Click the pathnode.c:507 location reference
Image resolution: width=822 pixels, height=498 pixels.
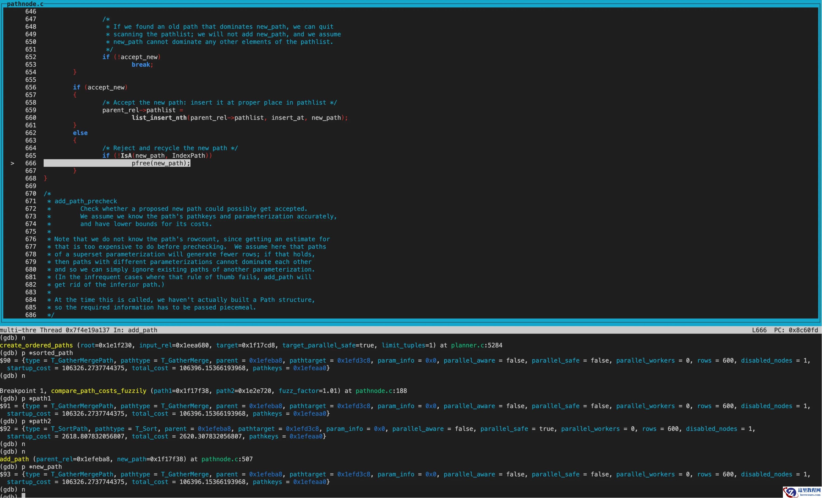[227, 459]
